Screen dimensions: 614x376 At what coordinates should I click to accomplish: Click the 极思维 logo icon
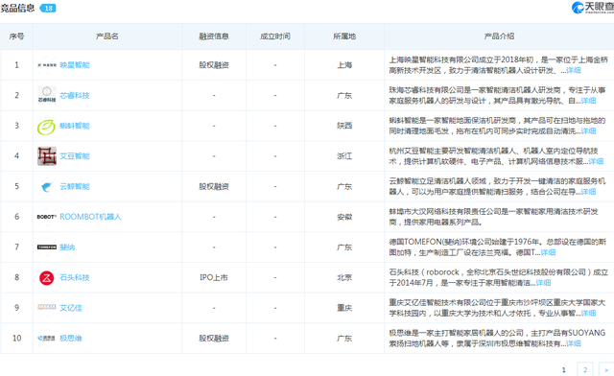[47, 338]
